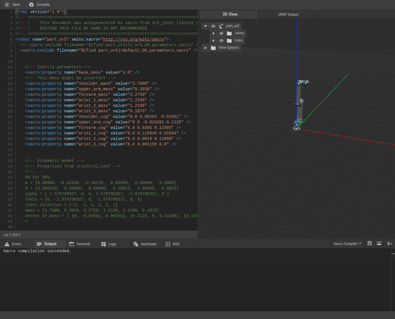The width and height of the screenshot is (395, 319).
Task: Collapse the part_ur5 tree node
Action: coord(205,26)
